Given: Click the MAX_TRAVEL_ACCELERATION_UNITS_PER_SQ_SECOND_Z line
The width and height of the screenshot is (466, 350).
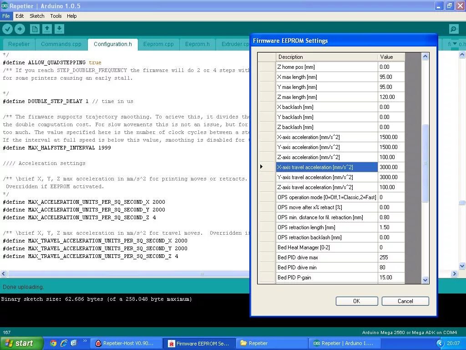Looking at the screenshot, I should (91, 256).
